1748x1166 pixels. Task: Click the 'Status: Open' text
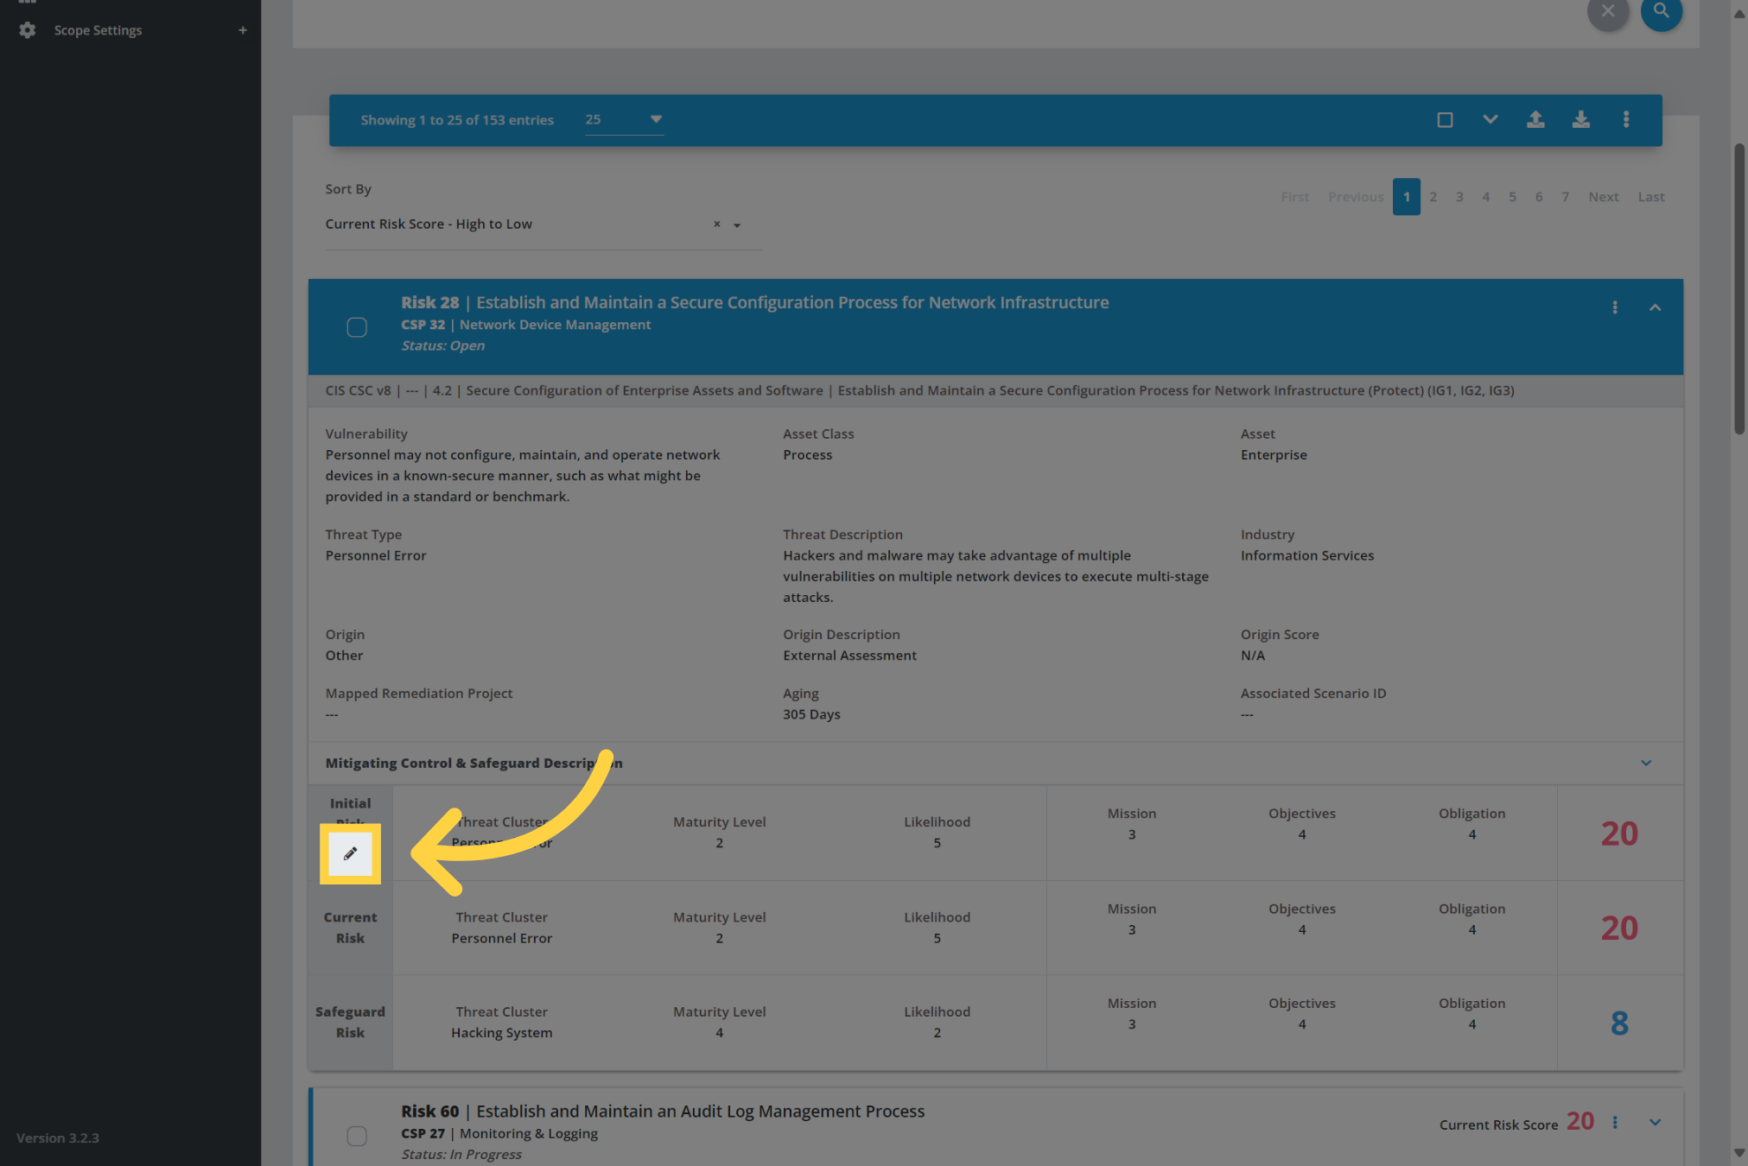[x=442, y=345]
